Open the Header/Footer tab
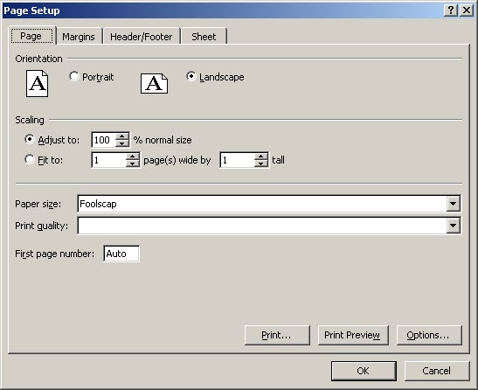This screenshot has width=478, height=390. pyautogui.click(x=142, y=37)
